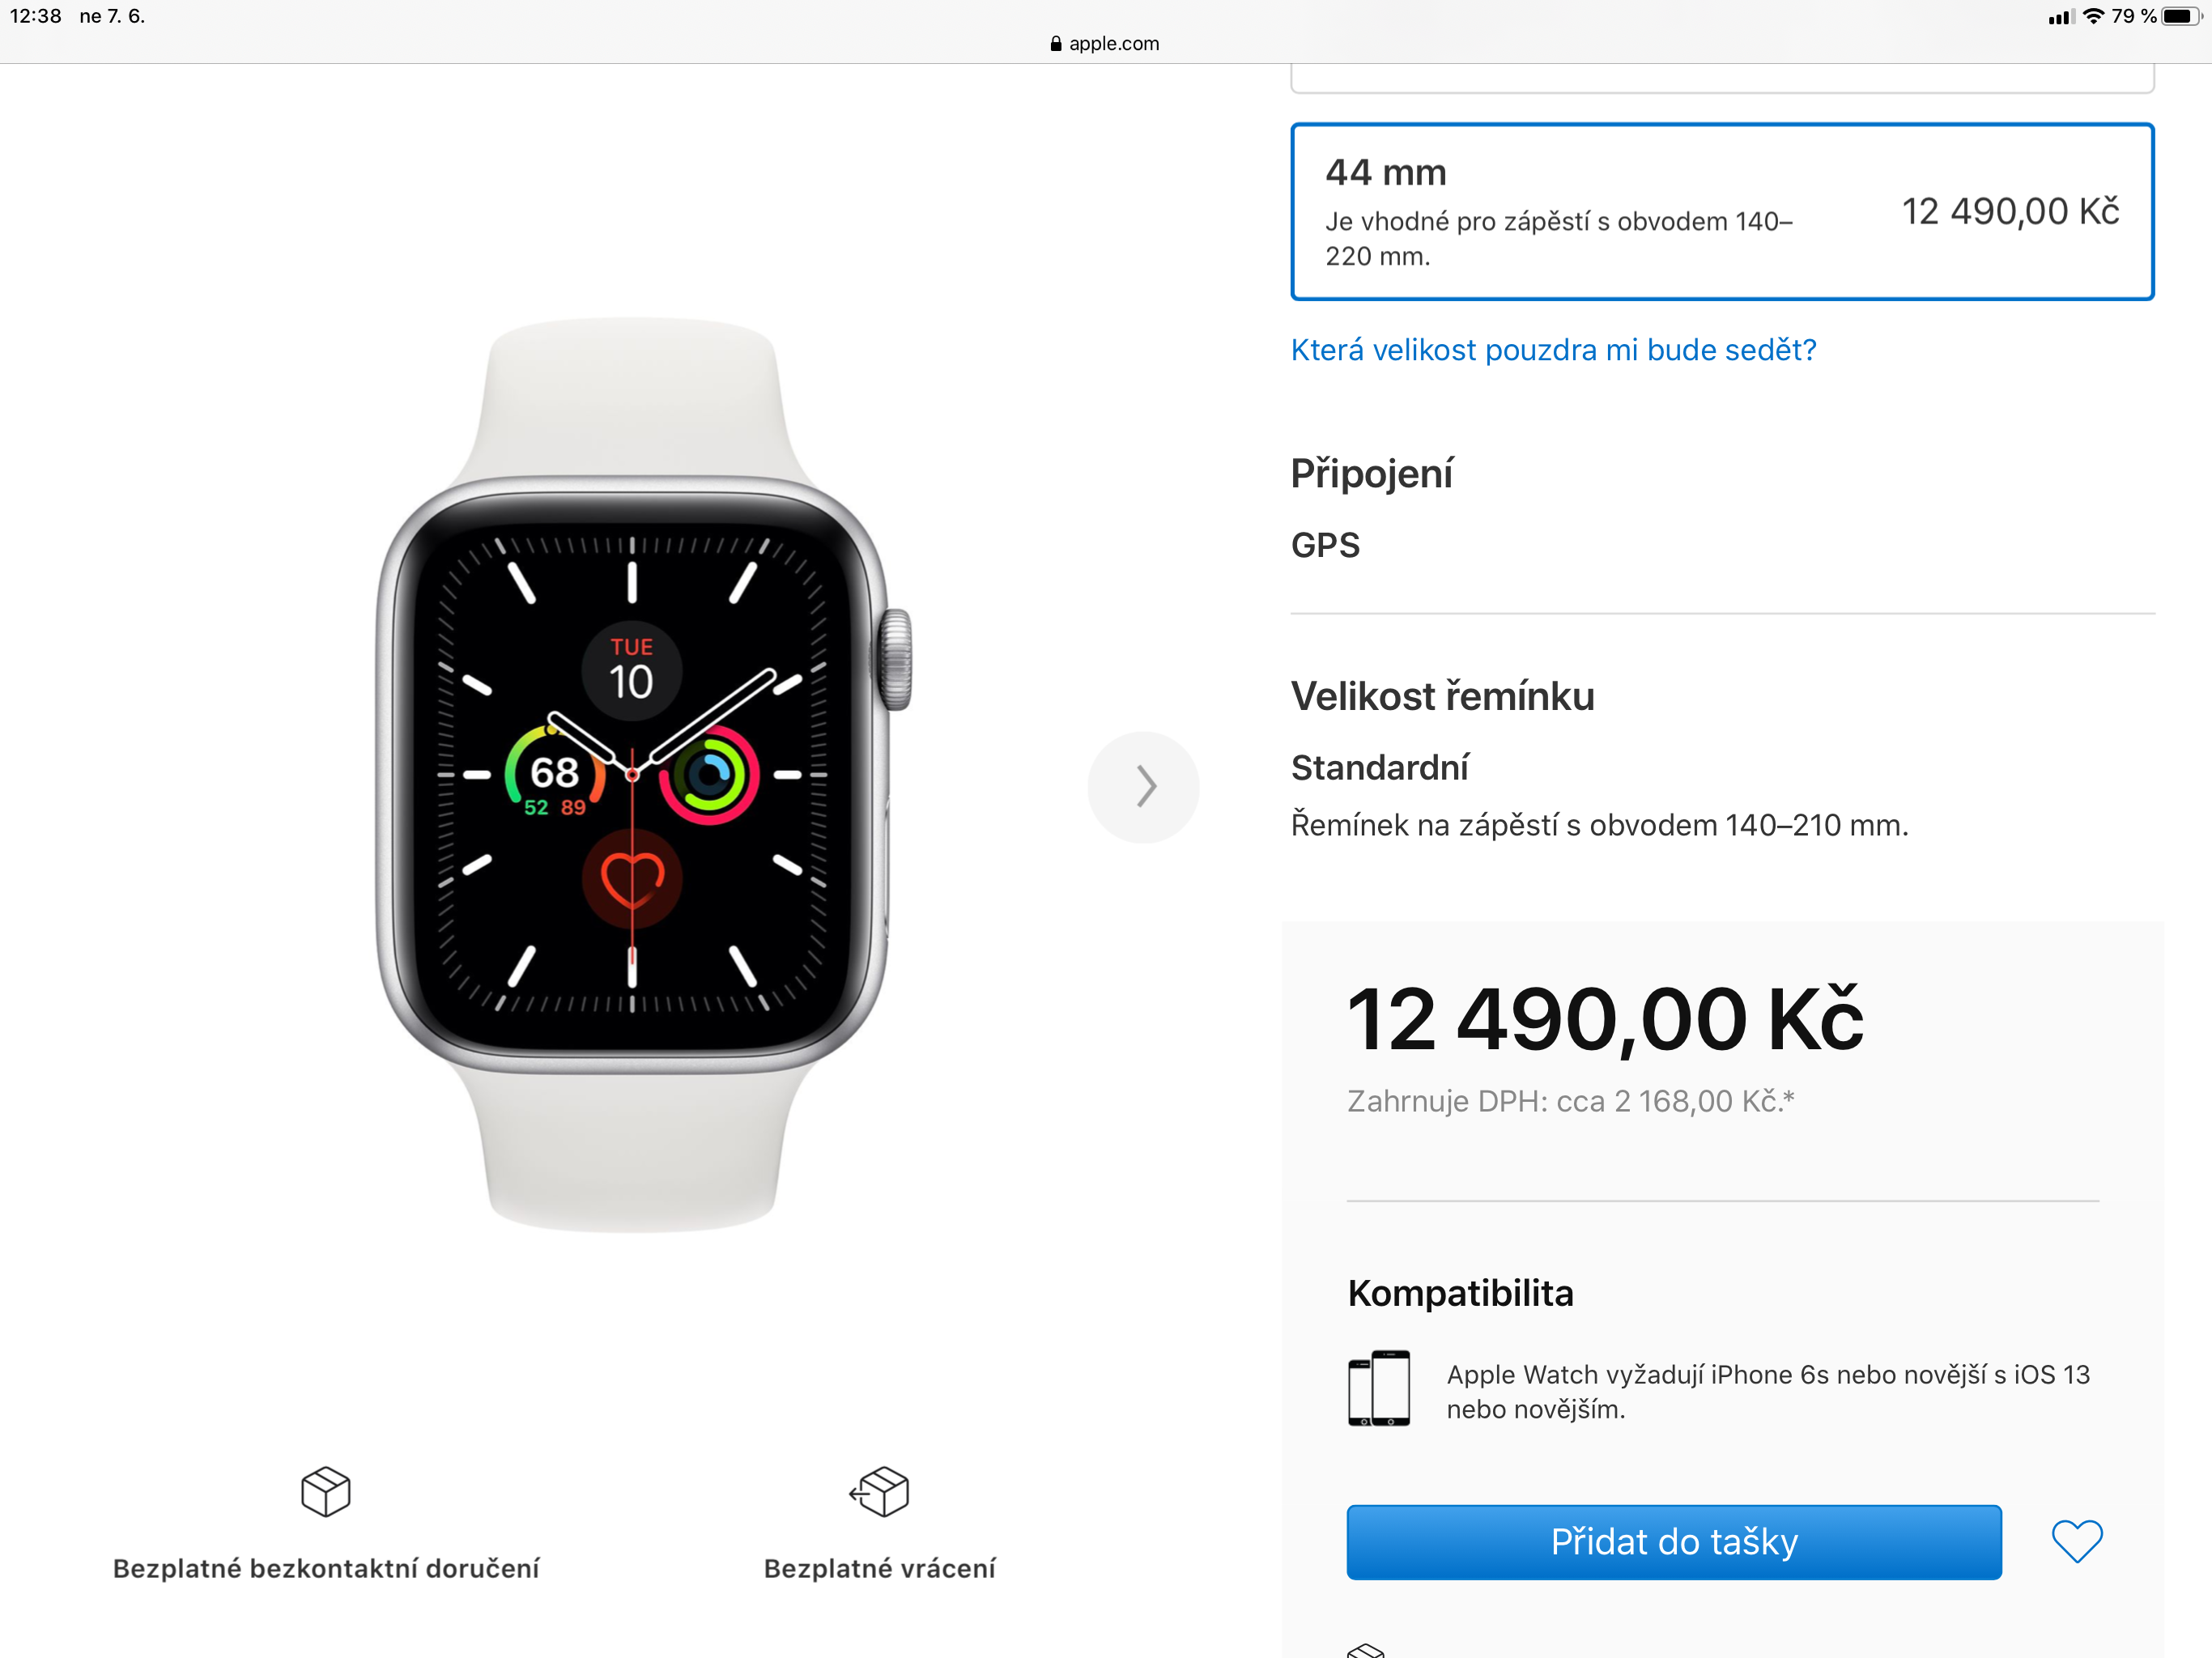Tap the free contactless delivery box icon
Image resolution: width=2212 pixels, height=1658 pixels.
pyautogui.click(x=326, y=1492)
